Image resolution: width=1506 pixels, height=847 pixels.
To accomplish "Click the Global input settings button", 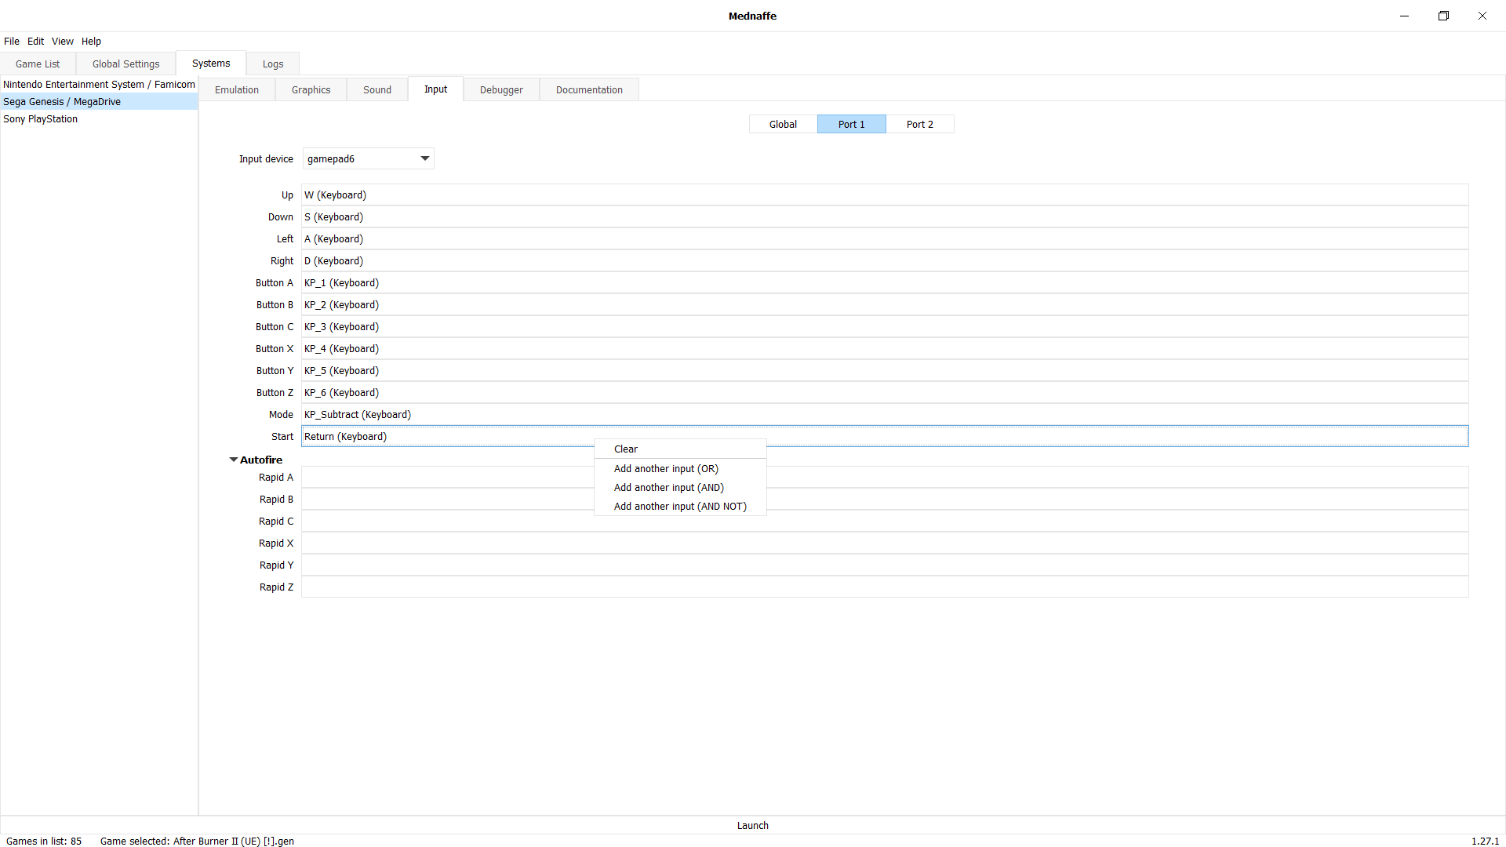I will click(x=783, y=124).
